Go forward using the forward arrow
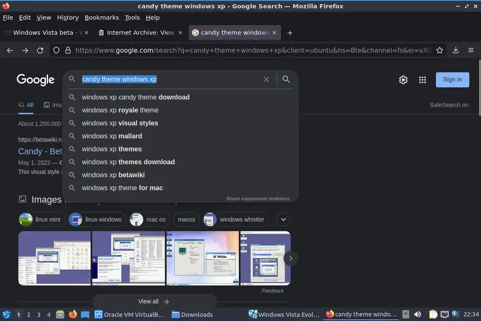The image size is (481, 321). (25, 51)
